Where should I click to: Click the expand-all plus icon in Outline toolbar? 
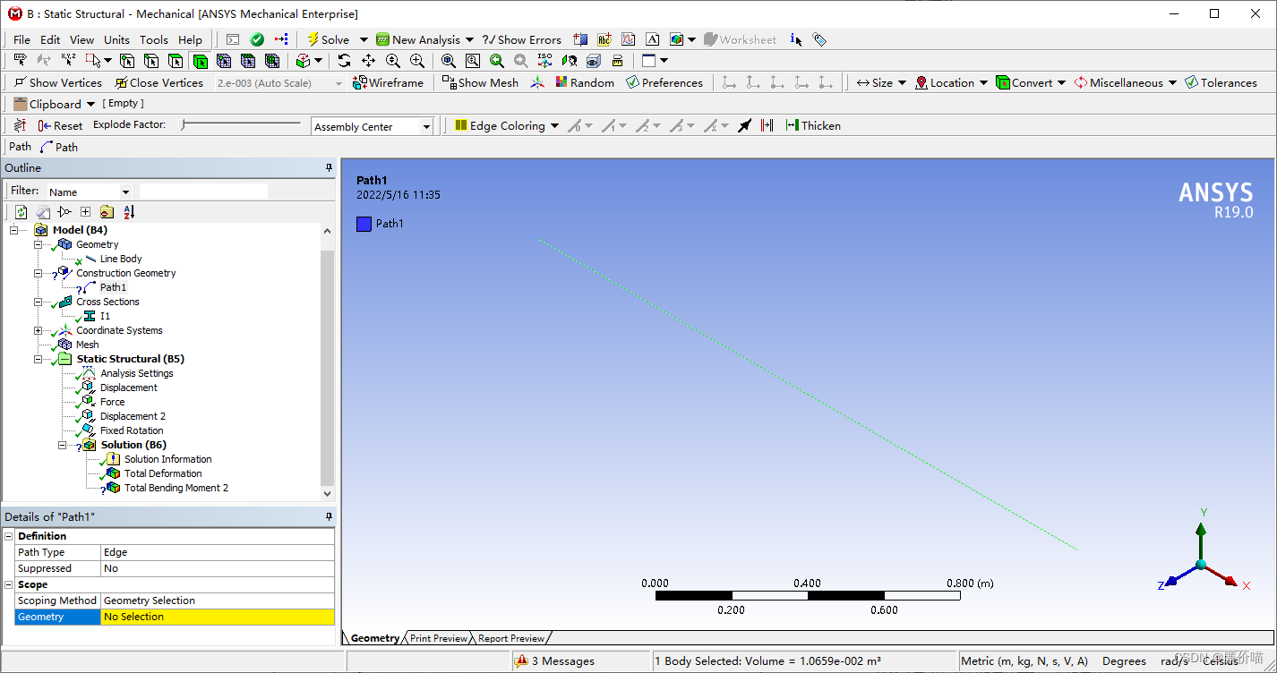click(x=86, y=212)
